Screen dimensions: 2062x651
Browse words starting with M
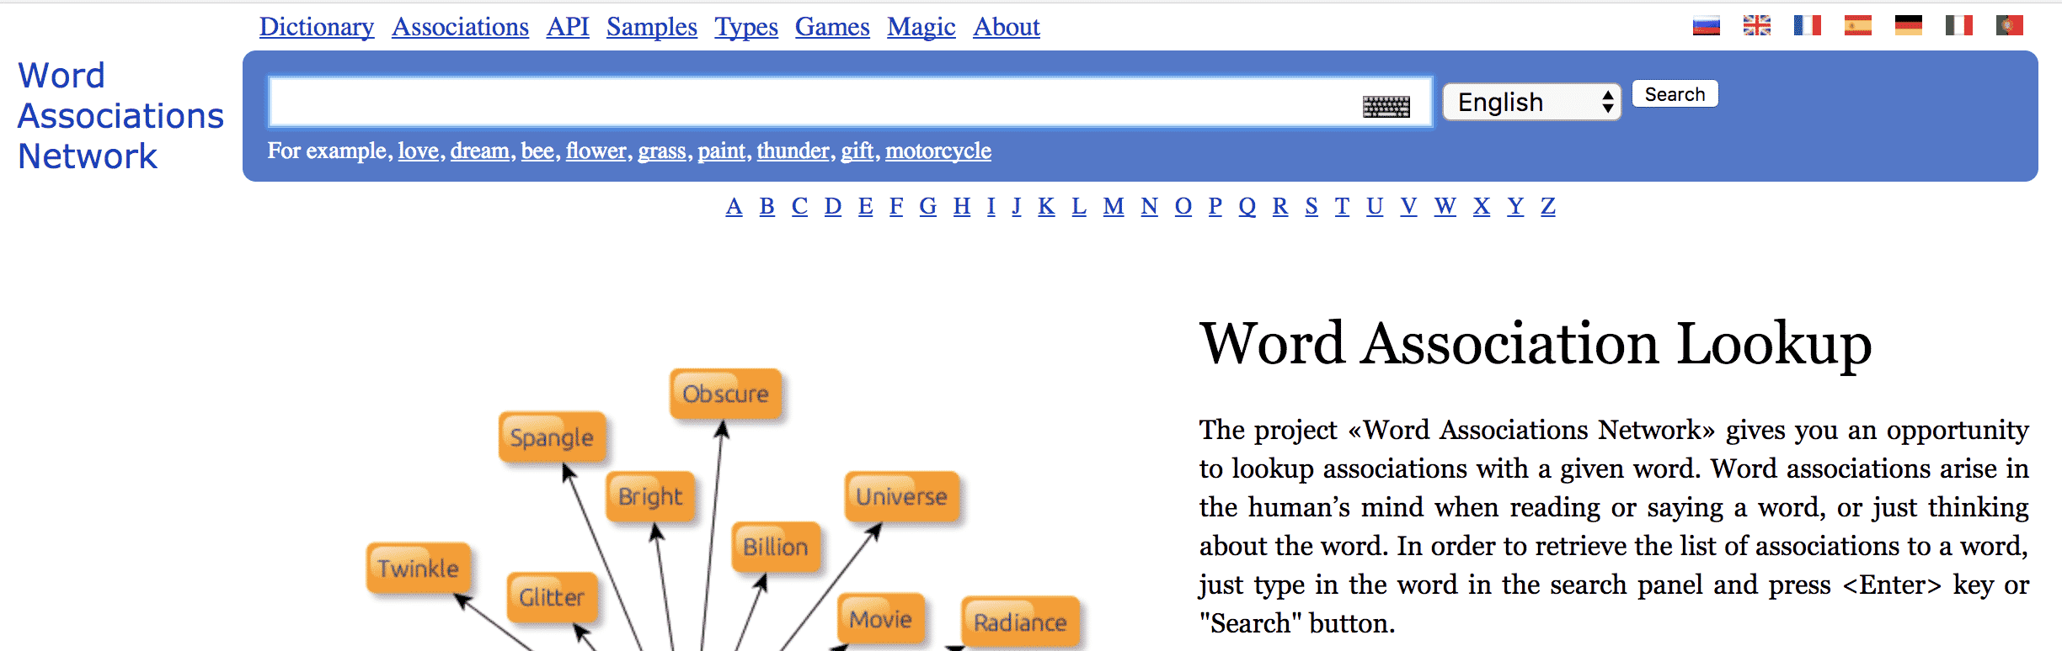[1114, 206]
